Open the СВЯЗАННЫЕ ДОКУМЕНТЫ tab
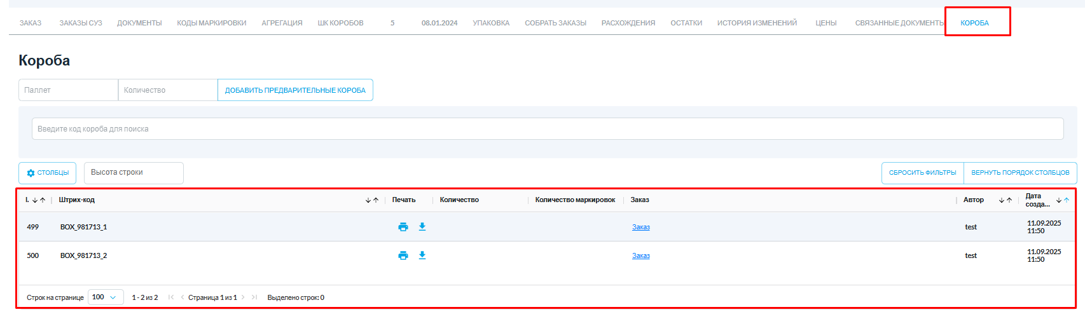 coord(899,23)
